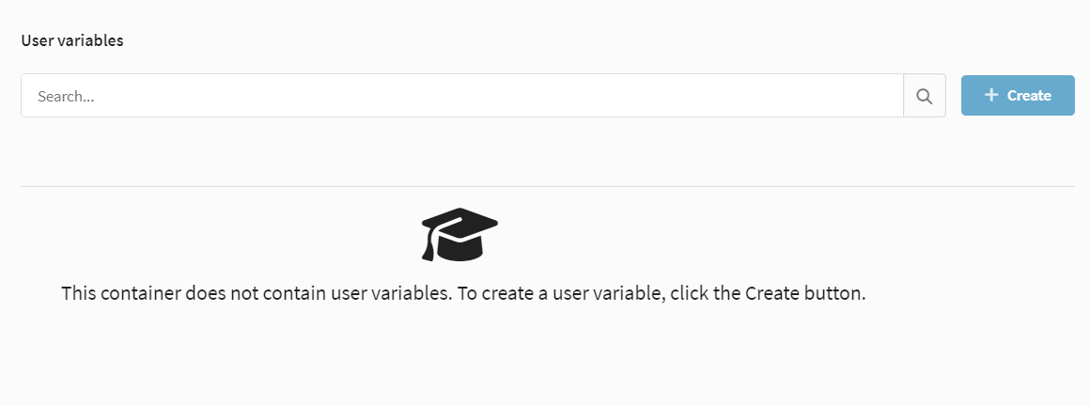The width and height of the screenshot is (1090, 406).
Task: Click the tassel of the graduation cap
Action: (428, 249)
